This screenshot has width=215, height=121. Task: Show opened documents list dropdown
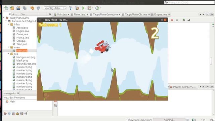[x=208, y=14]
